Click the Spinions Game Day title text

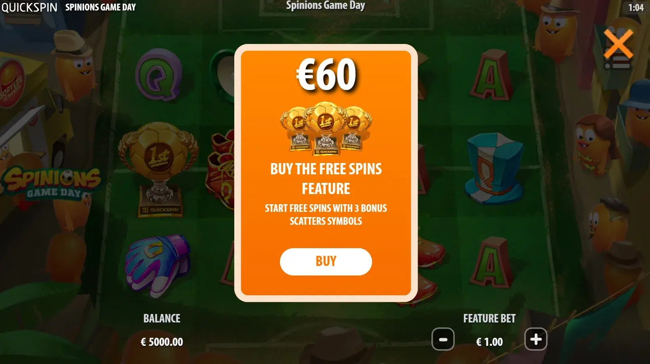(325, 6)
